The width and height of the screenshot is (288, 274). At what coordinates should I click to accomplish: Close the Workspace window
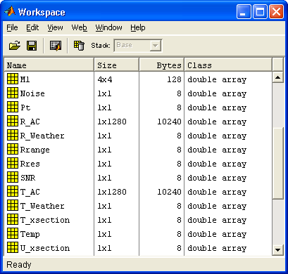pyautogui.click(x=276, y=11)
